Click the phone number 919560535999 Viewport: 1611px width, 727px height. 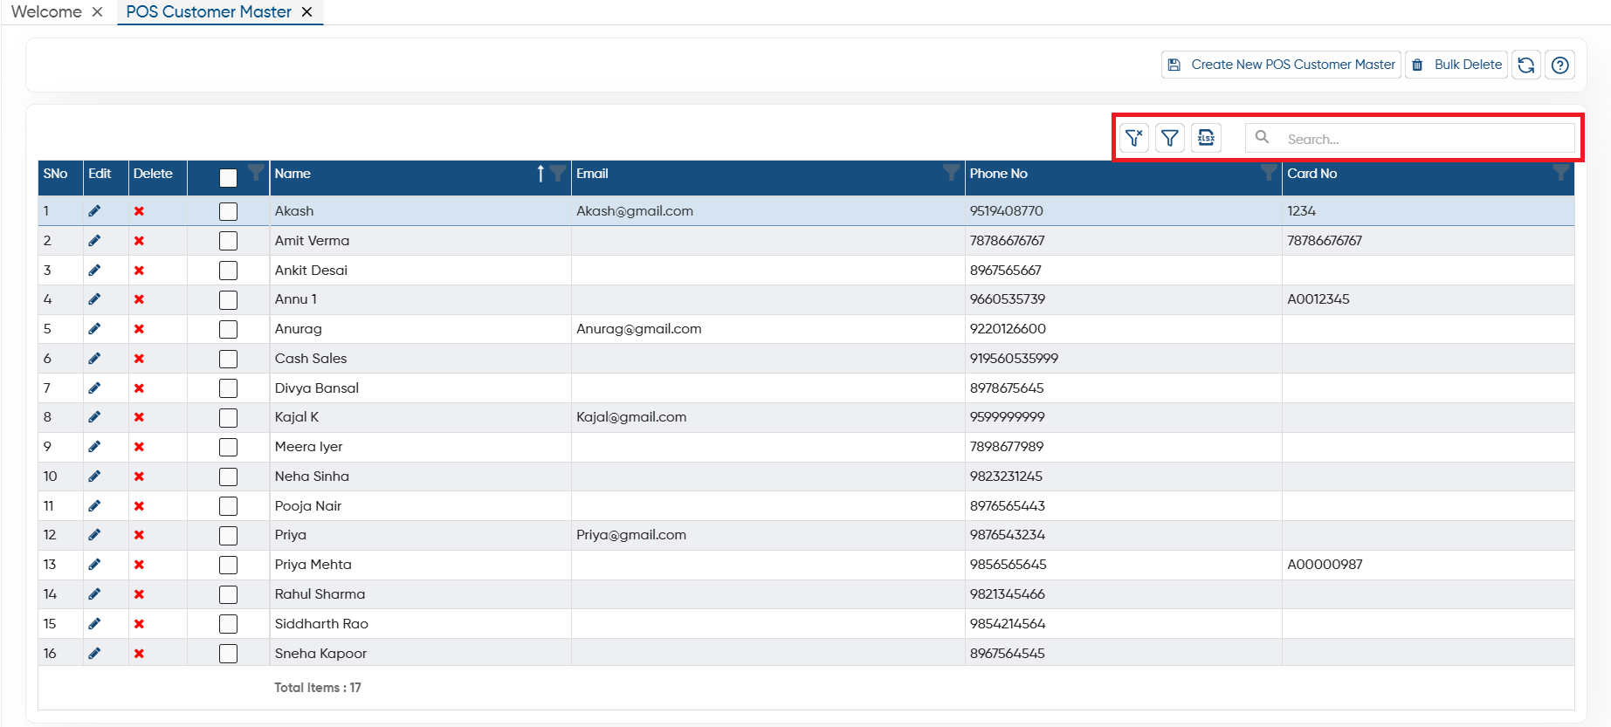(1014, 359)
